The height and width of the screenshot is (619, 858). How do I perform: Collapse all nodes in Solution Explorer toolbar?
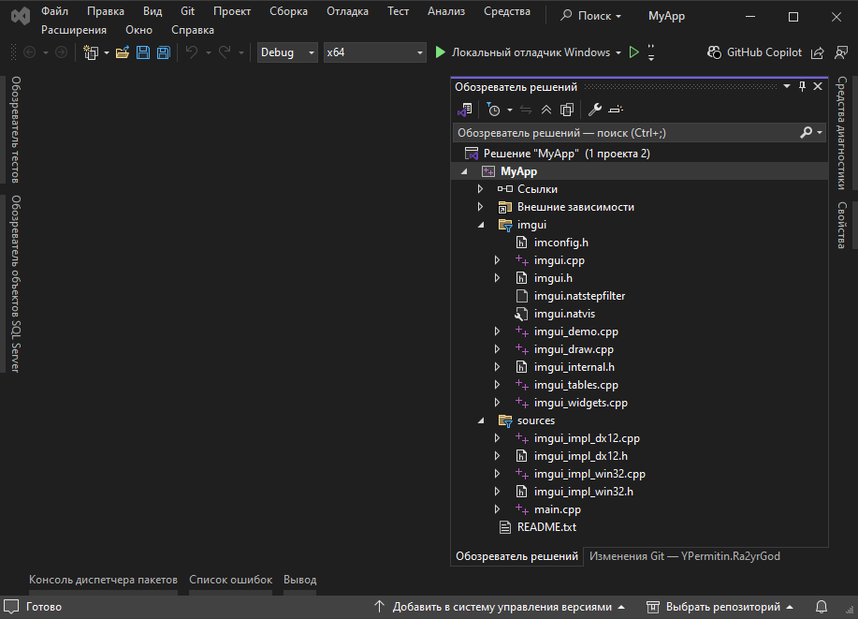(546, 111)
